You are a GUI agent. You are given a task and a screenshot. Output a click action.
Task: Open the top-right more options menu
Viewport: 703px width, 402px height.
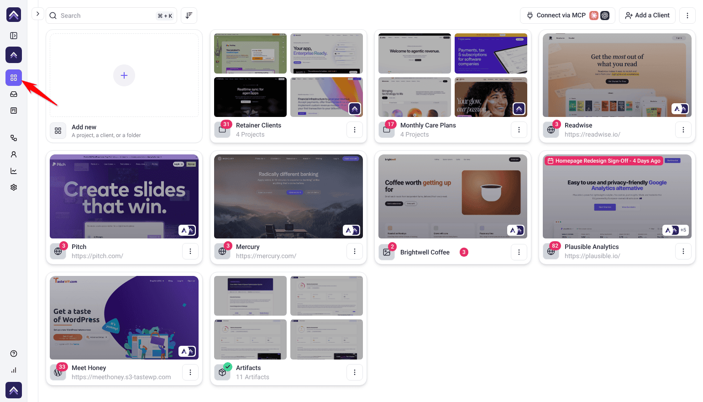pos(687,16)
